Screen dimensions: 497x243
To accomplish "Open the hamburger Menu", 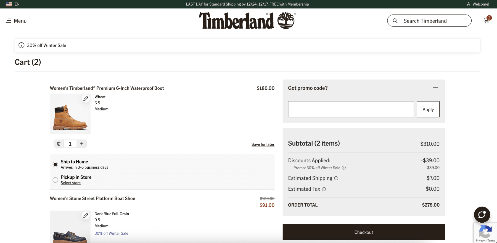I will coord(16,21).
